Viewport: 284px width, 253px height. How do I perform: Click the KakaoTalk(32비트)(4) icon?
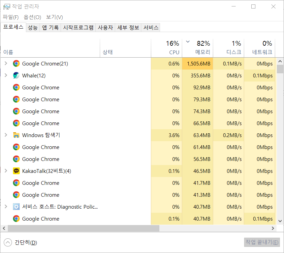coord(16,171)
